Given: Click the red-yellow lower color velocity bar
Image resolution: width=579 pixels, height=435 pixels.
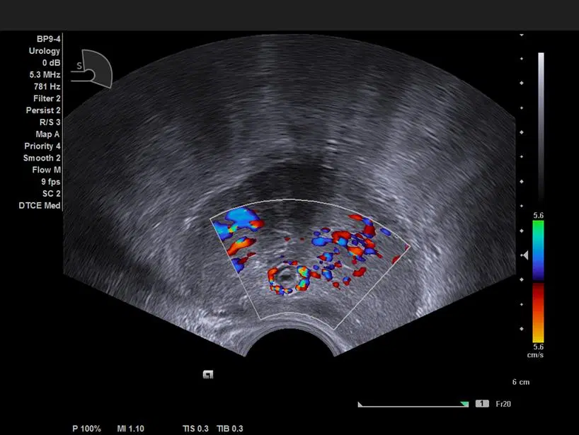Looking at the screenshot, I should pyautogui.click(x=538, y=312).
